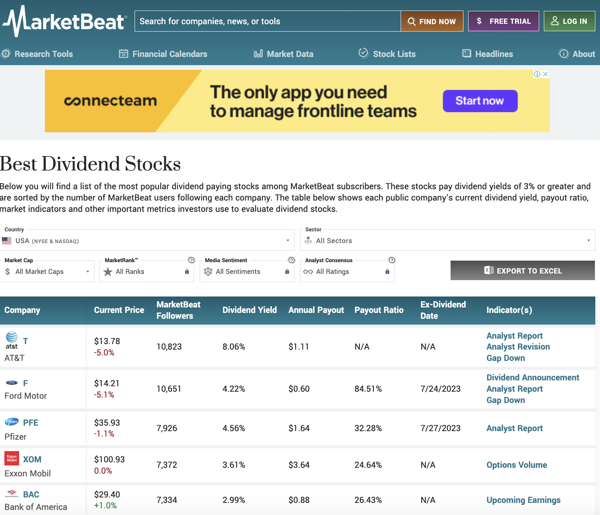Open AT&T Analyst Revision indicator

[518, 347]
